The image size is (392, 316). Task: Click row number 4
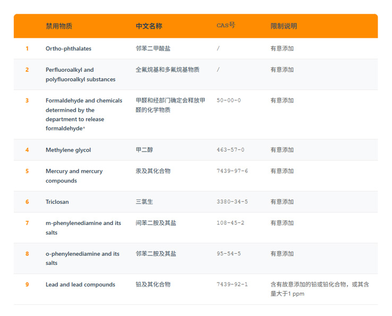[27, 150]
